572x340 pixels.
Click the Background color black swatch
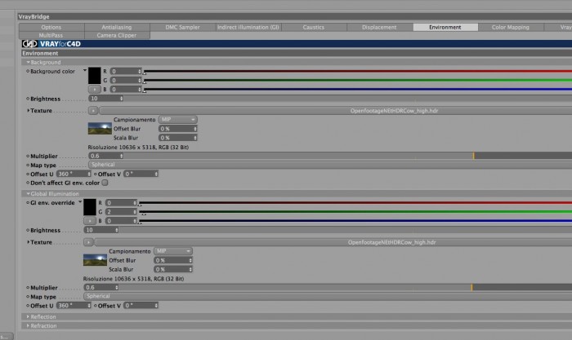tap(95, 76)
